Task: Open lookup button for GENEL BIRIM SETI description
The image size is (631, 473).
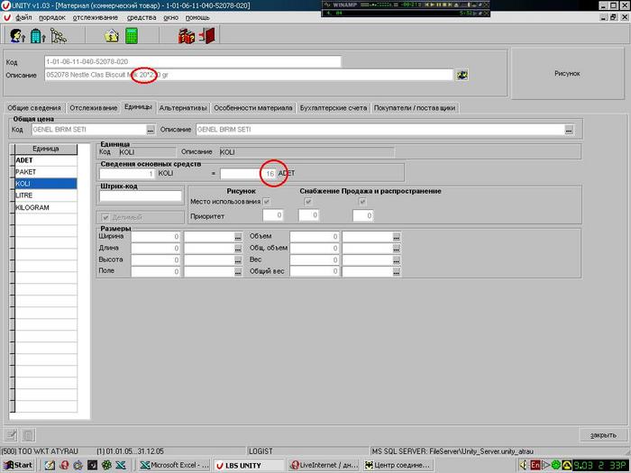Action: point(569,130)
